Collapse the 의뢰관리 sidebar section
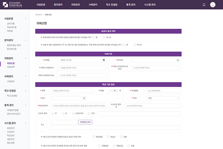Screen dimensions: 223x149 [x=26, y=58]
